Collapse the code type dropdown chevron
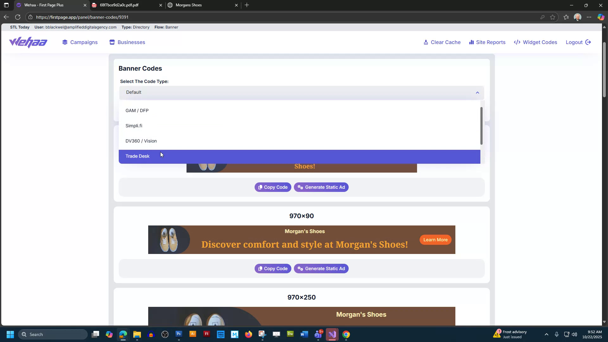Image resolution: width=608 pixels, height=342 pixels. (x=477, y=92)
